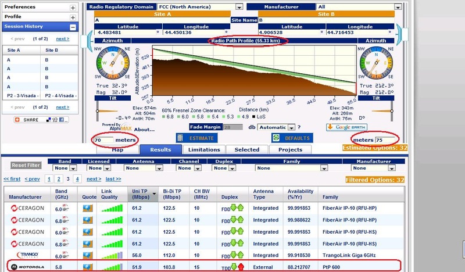This screenshot has height=272, width=465.
Task: Open the Licensed filter dropdown
Action: (x=108, y=168)
